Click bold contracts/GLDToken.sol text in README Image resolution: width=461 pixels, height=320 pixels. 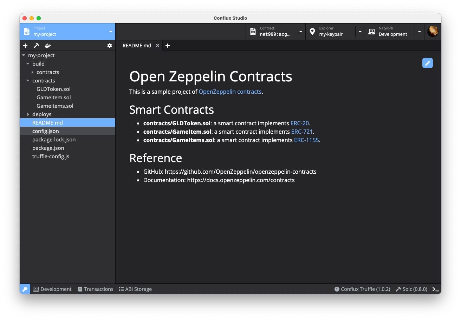coord(177,123)
